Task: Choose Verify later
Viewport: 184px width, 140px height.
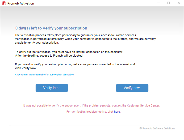Action: click(x=52, y=88)
